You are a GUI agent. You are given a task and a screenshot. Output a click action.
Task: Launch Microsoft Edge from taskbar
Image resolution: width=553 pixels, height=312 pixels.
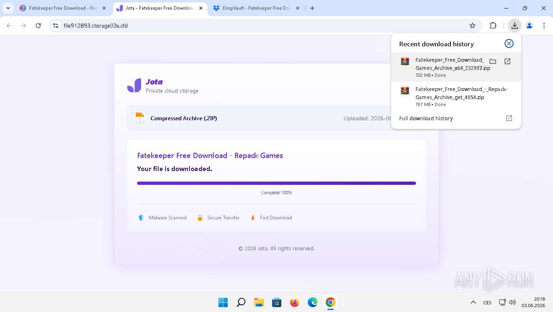tap(313, 302)
